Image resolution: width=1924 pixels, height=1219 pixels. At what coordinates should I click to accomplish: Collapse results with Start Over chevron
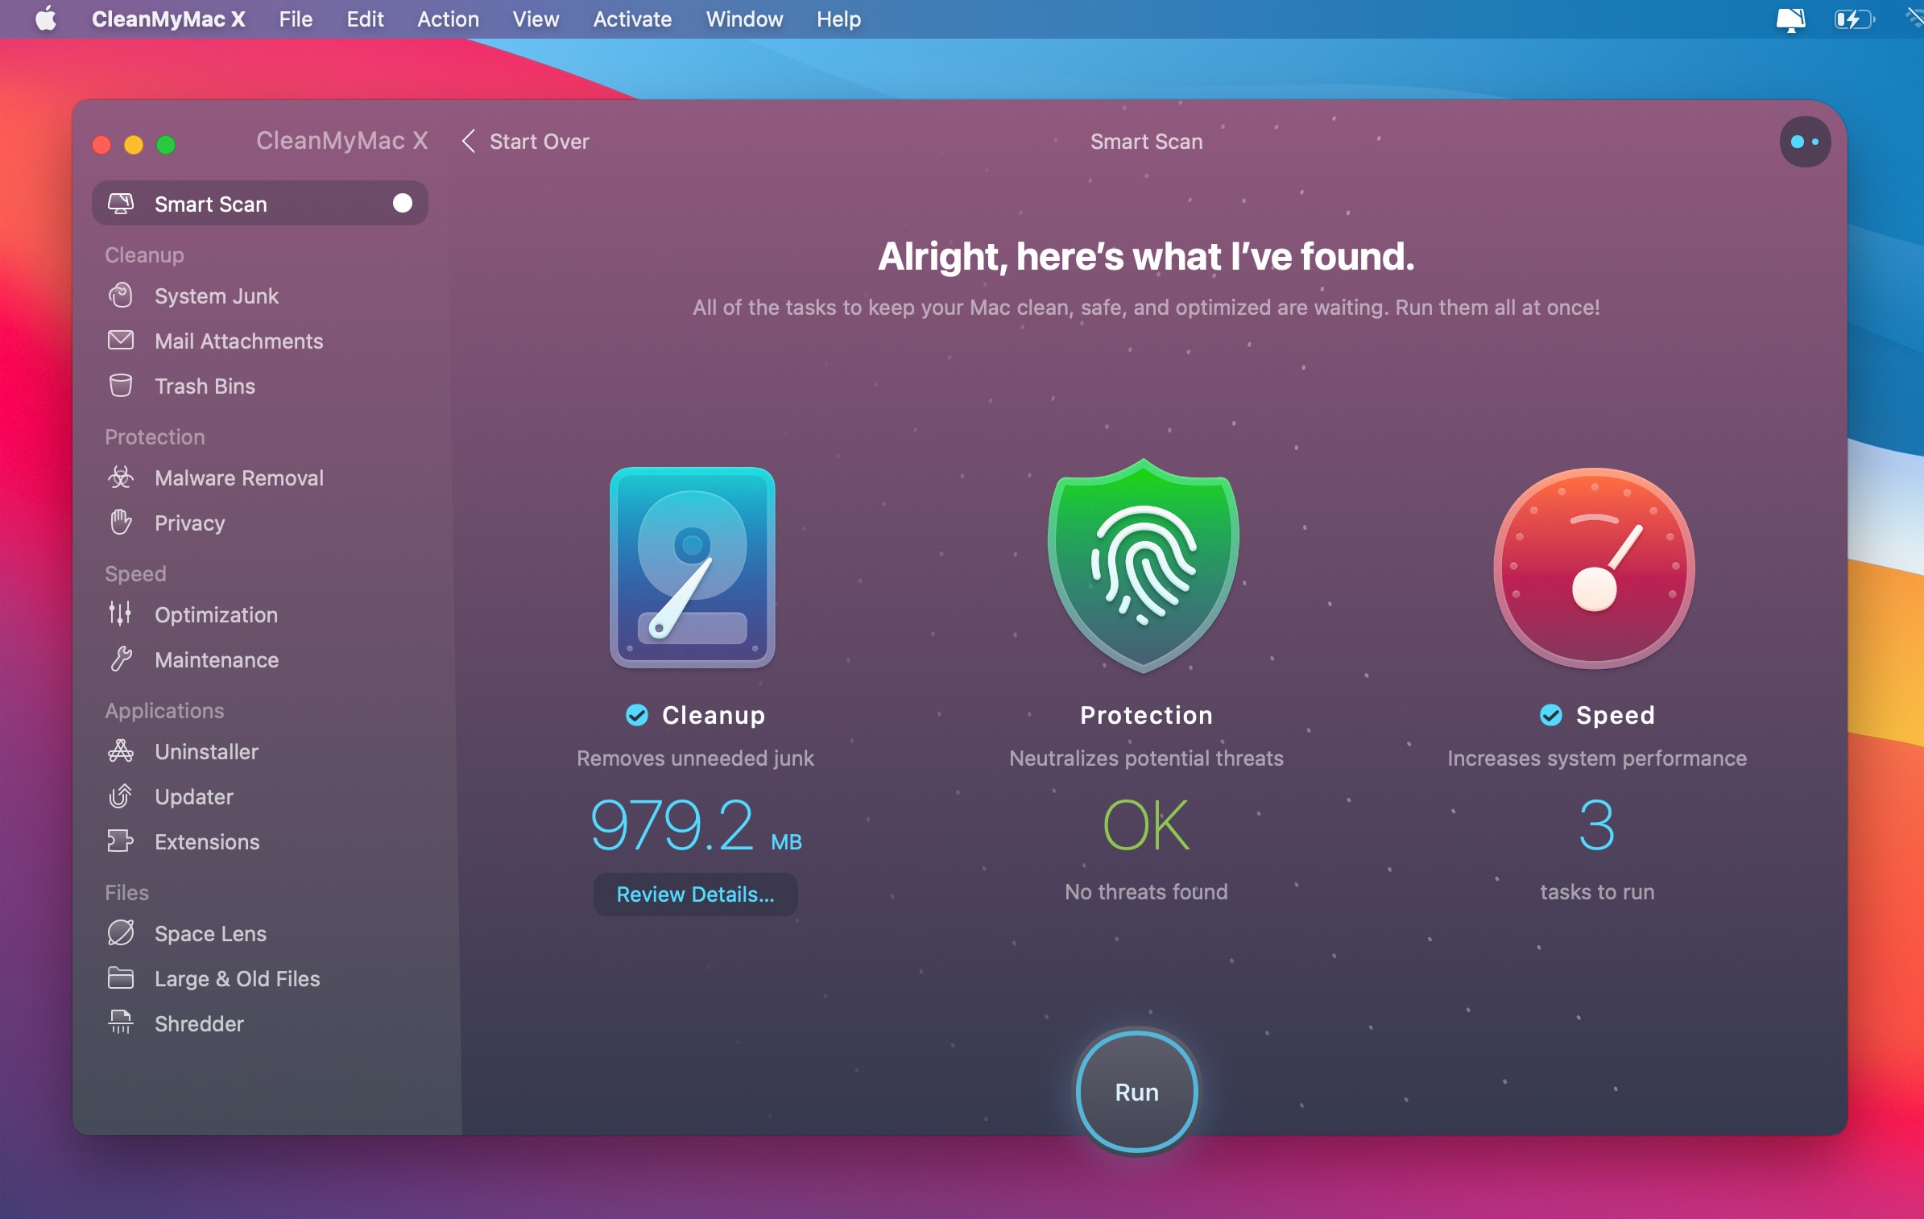[x=470, y=141]
